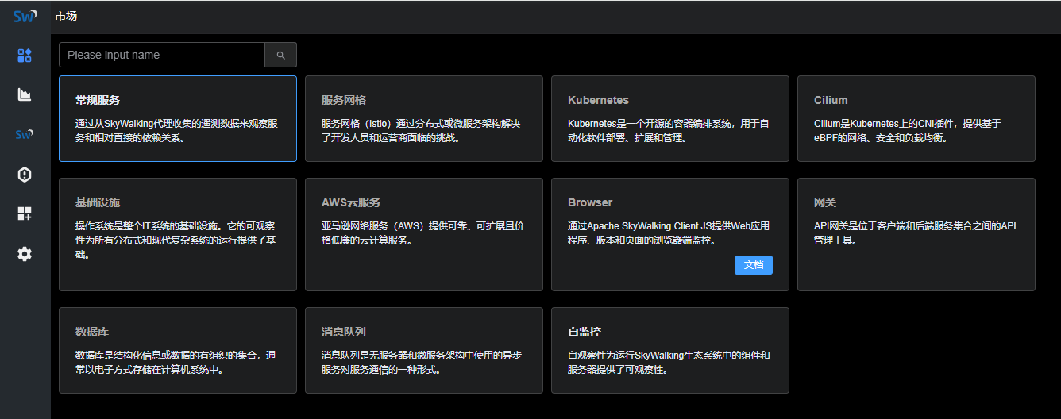This screenshot has width=1061, height=419.
Task: Open the Browser card title
Action: click(590, 202)
